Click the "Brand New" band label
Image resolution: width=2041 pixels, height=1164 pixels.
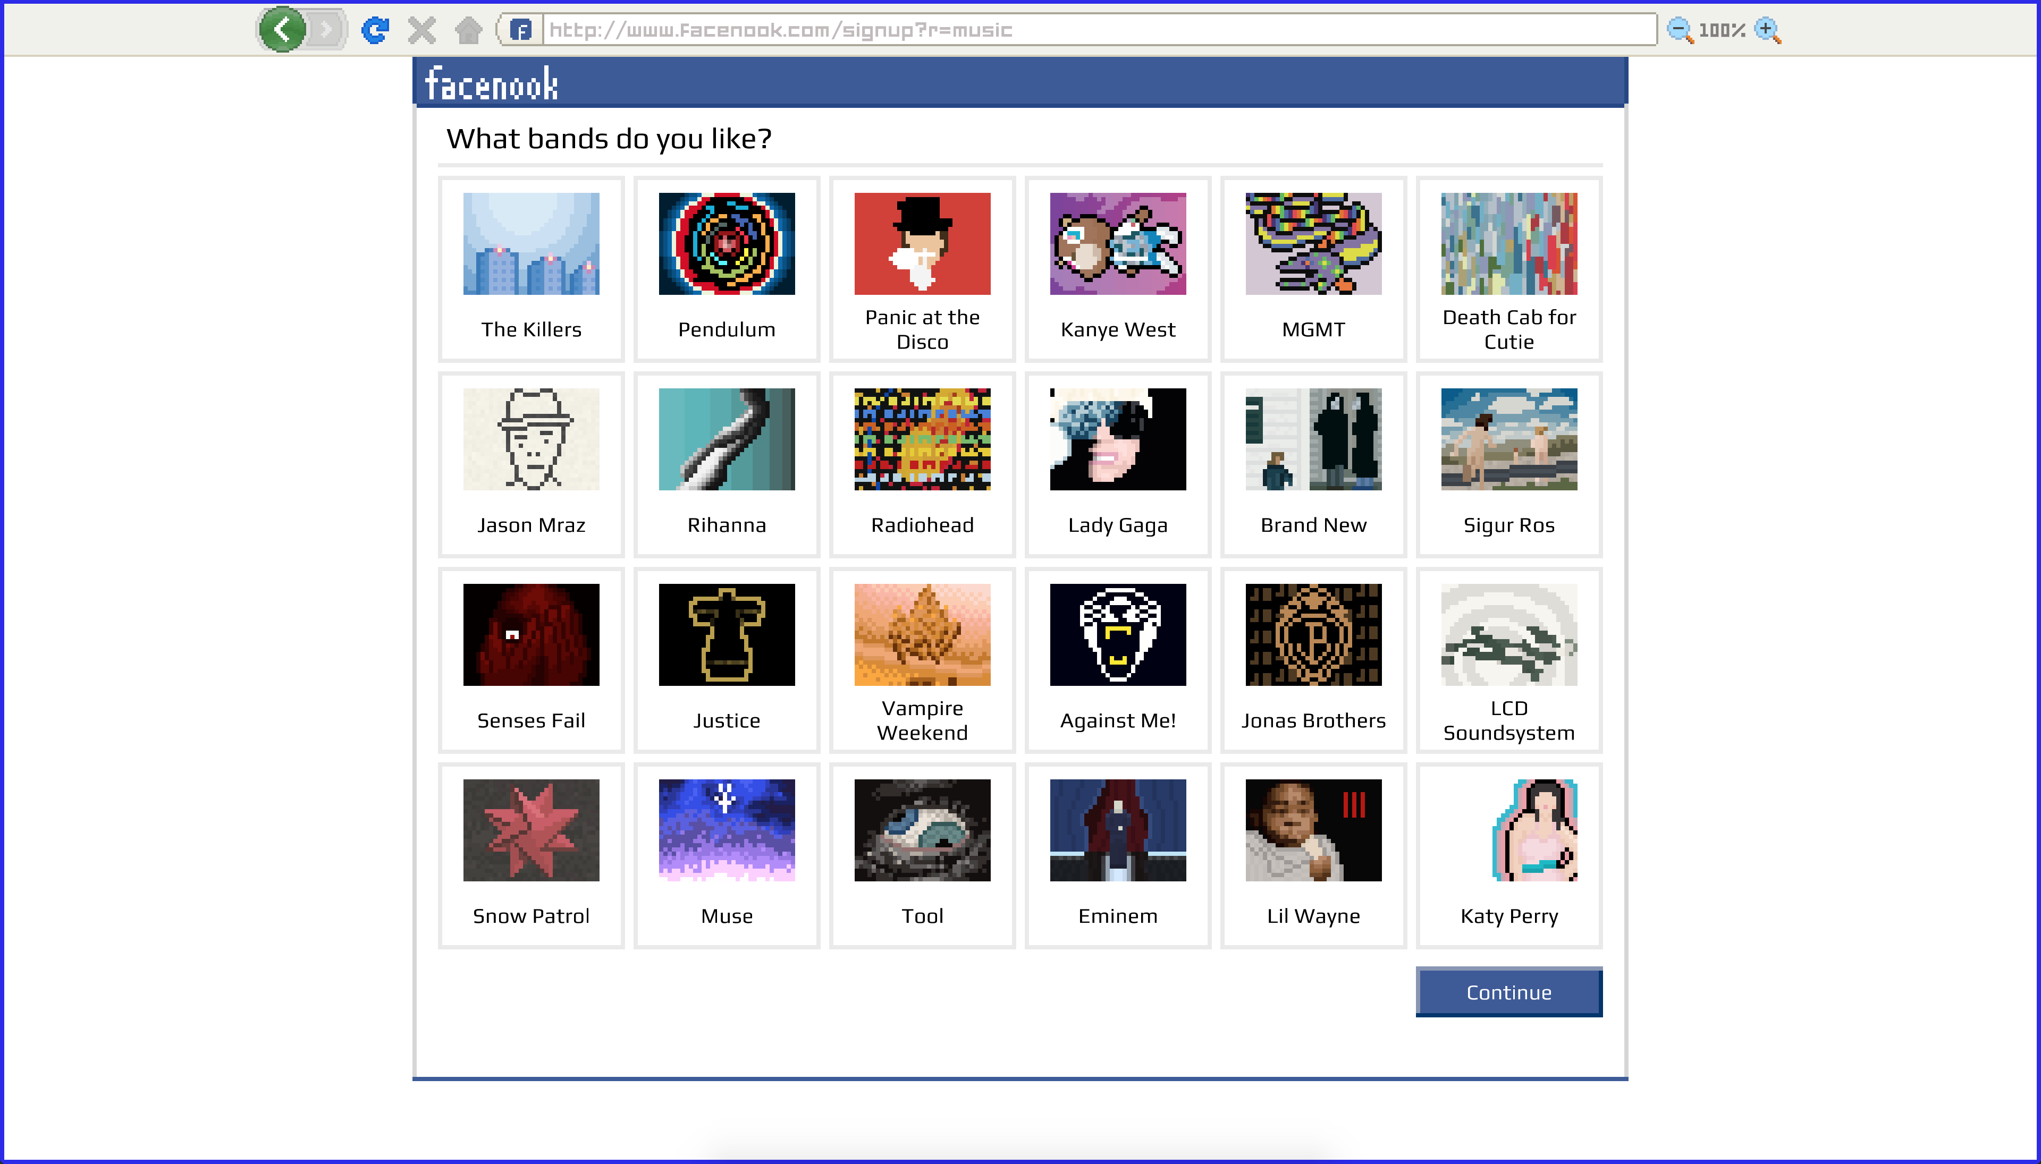pyautogui.click(x=1313, y=525)
